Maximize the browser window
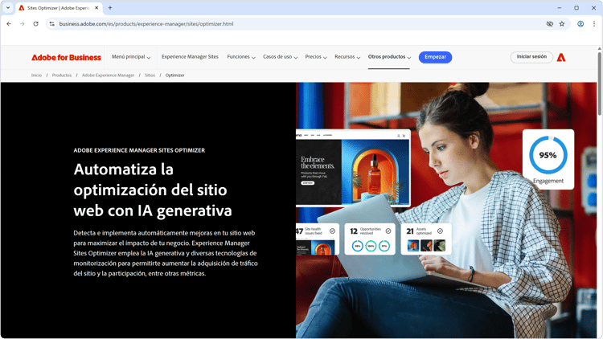Image resolution: width=603 pixels, height=339 pixels. [576, 8]
